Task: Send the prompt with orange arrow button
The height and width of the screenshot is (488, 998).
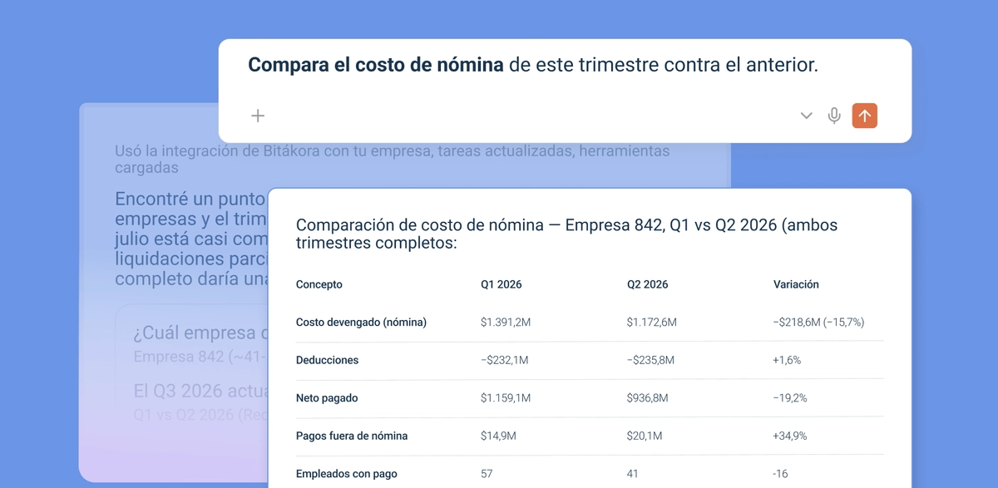Action: (x=865, y=116)
